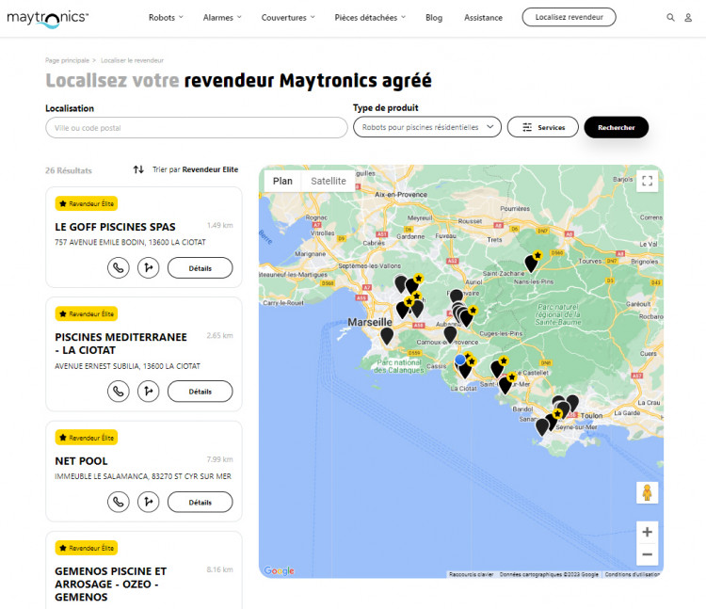Image resolution: width=706 pixels, height=609 pixels.
Task: Click the Rechercher button
Action: 617,127
